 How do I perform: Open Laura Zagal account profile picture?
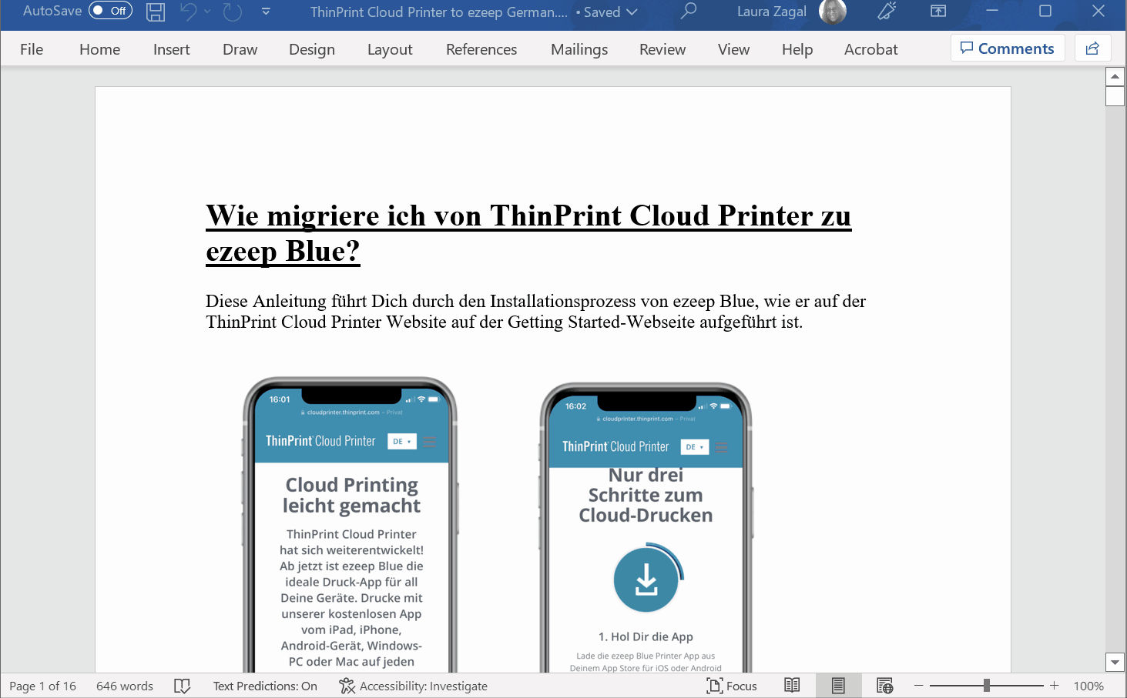coord(833,11)
